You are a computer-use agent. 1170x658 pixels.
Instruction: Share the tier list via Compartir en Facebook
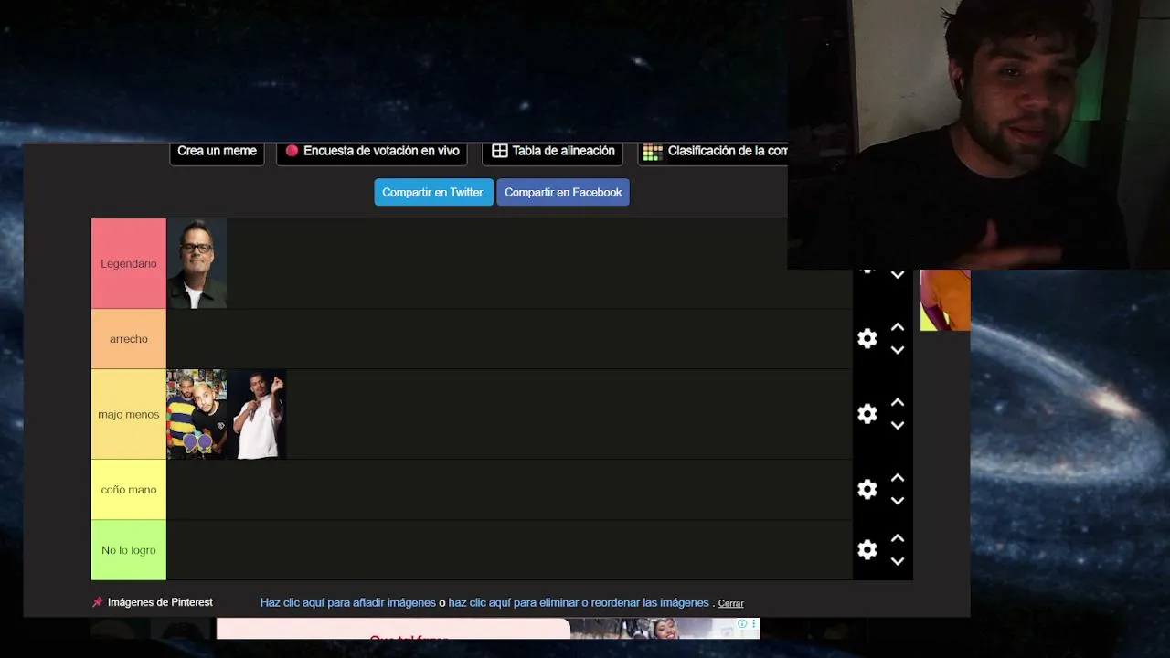click(x=563, y=193)
